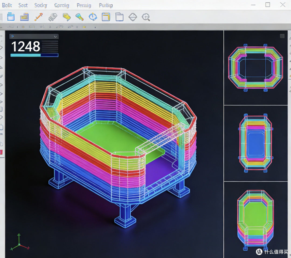The image size is (291, 258).
Task: Click the blue folder open icon
Action: click(x=25, y=17)
